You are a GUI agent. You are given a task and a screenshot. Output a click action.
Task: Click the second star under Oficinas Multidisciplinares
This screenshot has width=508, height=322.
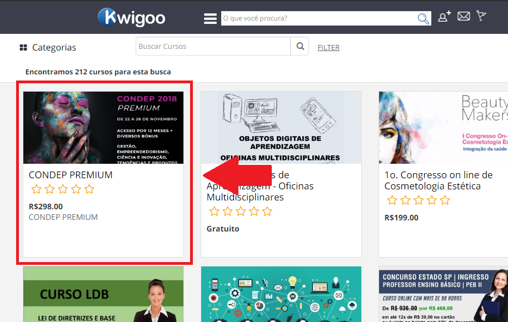(x=227, y=212)
